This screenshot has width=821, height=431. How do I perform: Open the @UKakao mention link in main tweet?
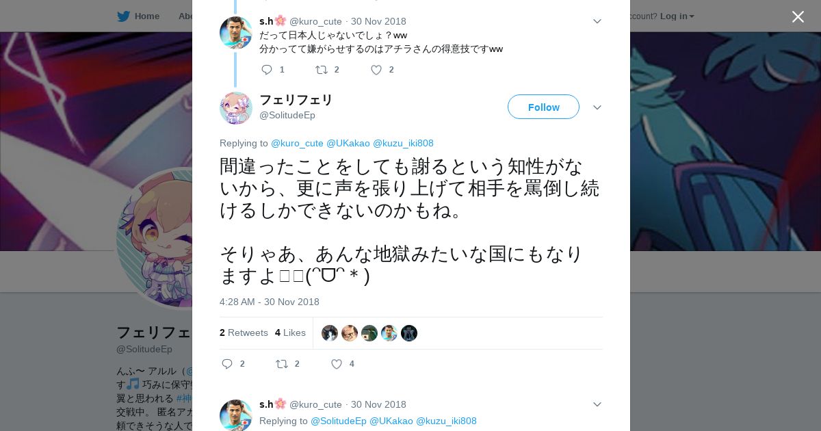(348, 143)
